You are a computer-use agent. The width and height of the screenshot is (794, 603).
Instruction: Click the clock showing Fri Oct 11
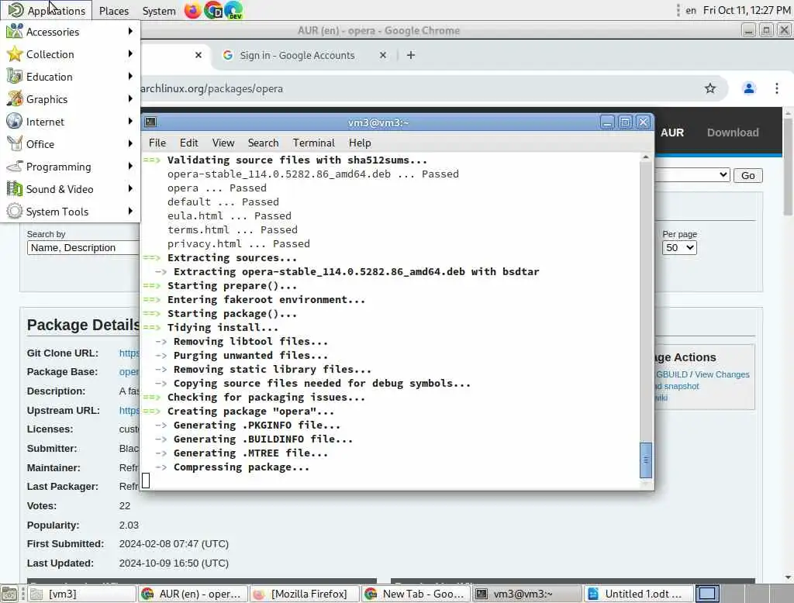pyautogui.click(x=747, y=10)
